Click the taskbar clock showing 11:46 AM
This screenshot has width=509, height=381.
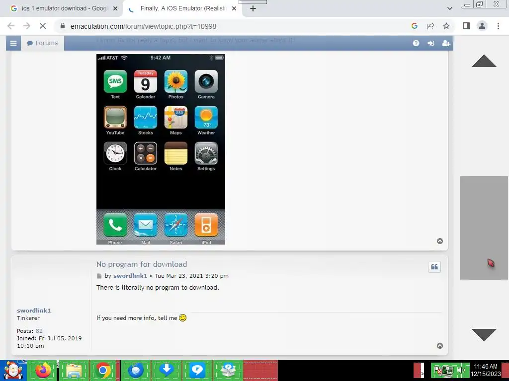(486, 370)
